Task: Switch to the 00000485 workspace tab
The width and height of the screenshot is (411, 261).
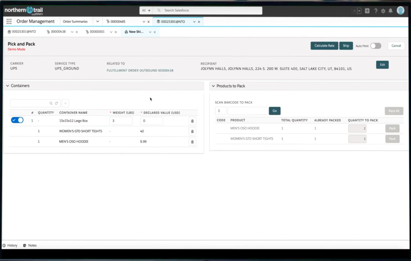Action: [x=118, y=22]
